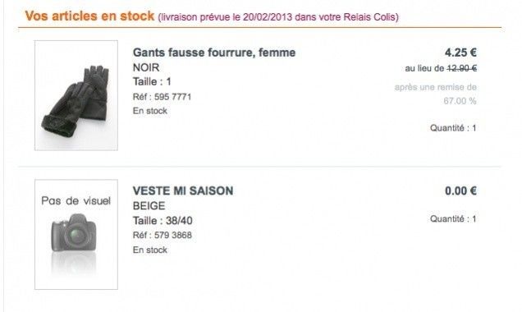Click the 67.00 % discount text
The height and width of the screenshot is (312, 522).
460,101
